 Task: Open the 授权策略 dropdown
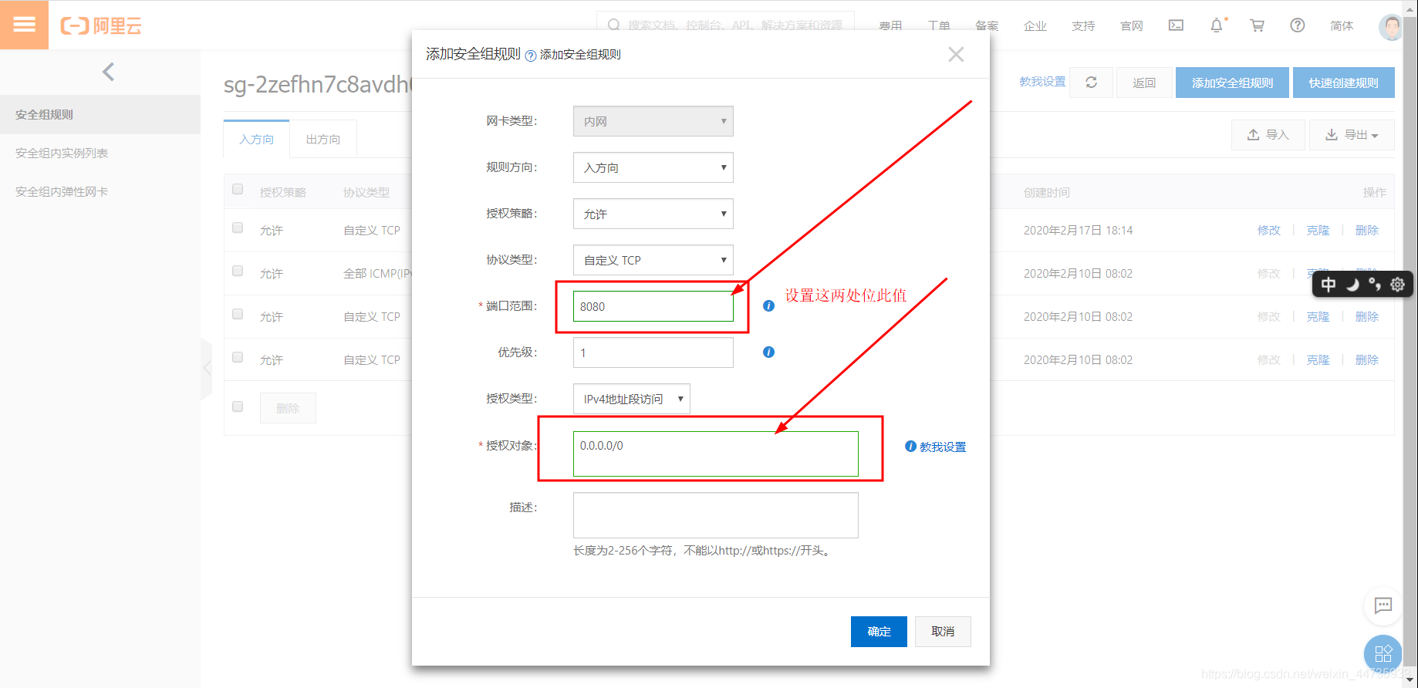(x=653, y=214)
